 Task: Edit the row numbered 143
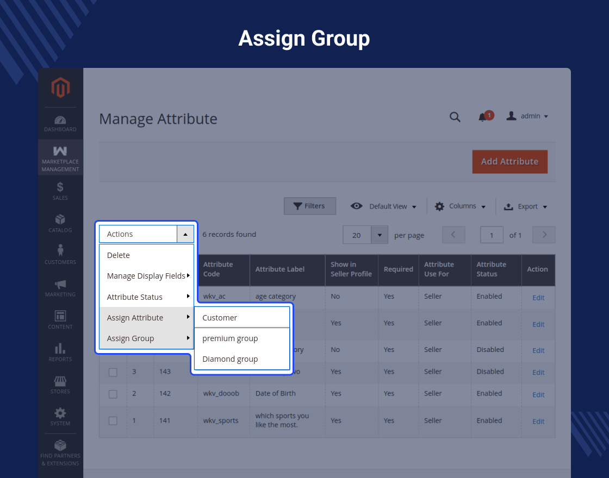point(538,373)
